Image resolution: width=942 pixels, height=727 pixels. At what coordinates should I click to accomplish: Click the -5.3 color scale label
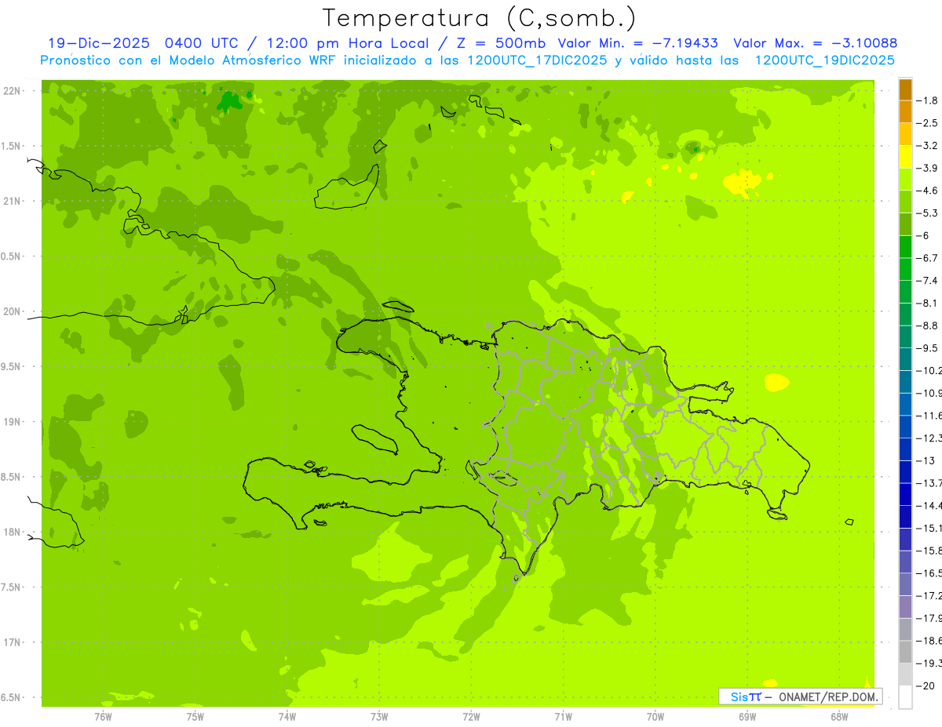tap(928, 213)
